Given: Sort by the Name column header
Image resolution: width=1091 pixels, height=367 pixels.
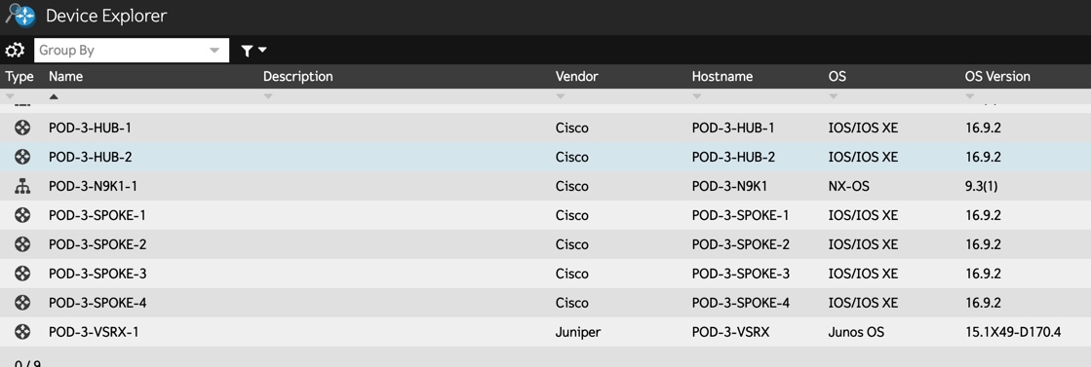Looking at the screenshot, I should pyautogui.click(x=66, y=77).
